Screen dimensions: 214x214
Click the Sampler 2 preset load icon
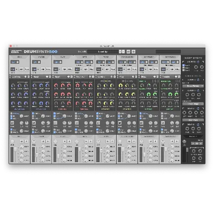[177, 77]
